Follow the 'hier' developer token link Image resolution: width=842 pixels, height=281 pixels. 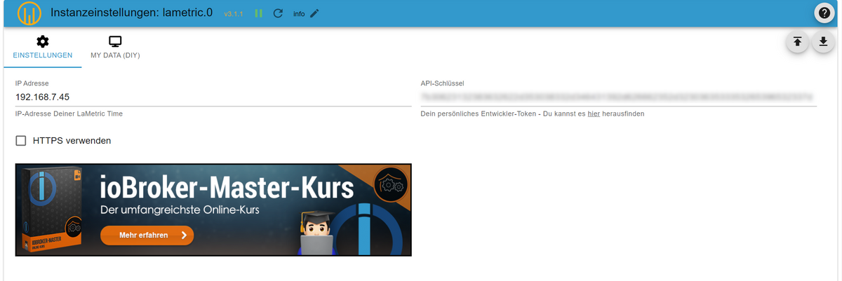tap(594, 114)
